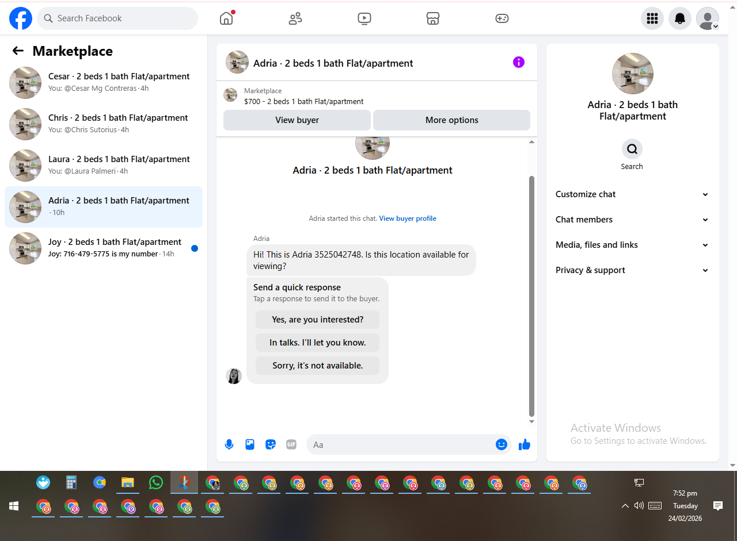This screenshot has height=541, width=737.
Task: Click the taskbar volume speaker icon
Action: coord(639,506)
